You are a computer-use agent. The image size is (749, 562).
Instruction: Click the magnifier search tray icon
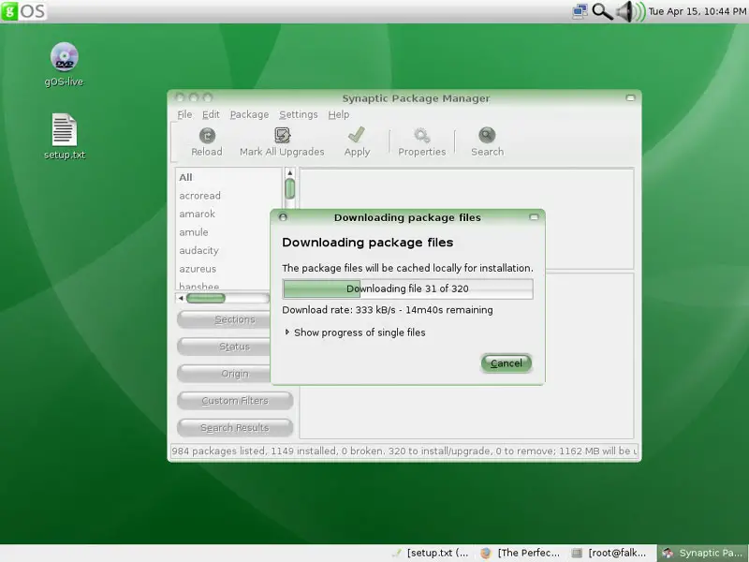tap(602, 11)
